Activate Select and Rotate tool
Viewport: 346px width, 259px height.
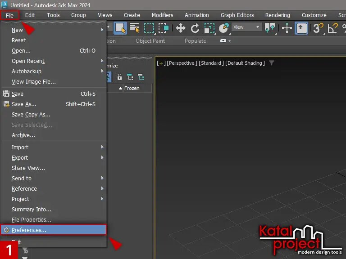click(x=195, y=28)
